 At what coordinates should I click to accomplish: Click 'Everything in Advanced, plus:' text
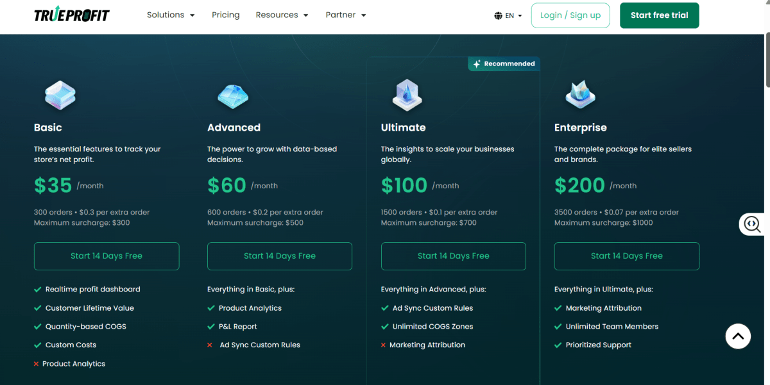point(434,290)
